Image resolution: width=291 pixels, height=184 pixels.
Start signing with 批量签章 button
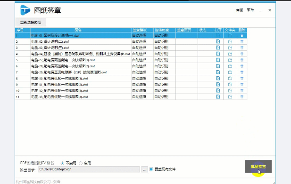(258, 167)
